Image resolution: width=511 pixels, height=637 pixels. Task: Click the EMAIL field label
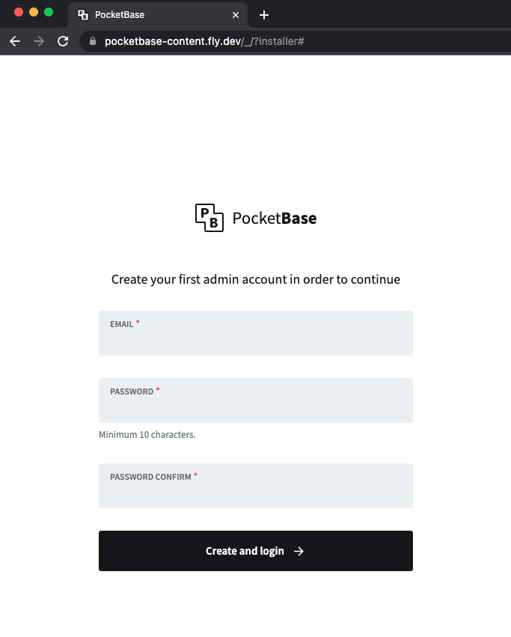(121, 324)
